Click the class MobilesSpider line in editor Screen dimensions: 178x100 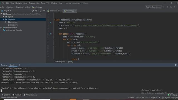click(x=73, y=20)
